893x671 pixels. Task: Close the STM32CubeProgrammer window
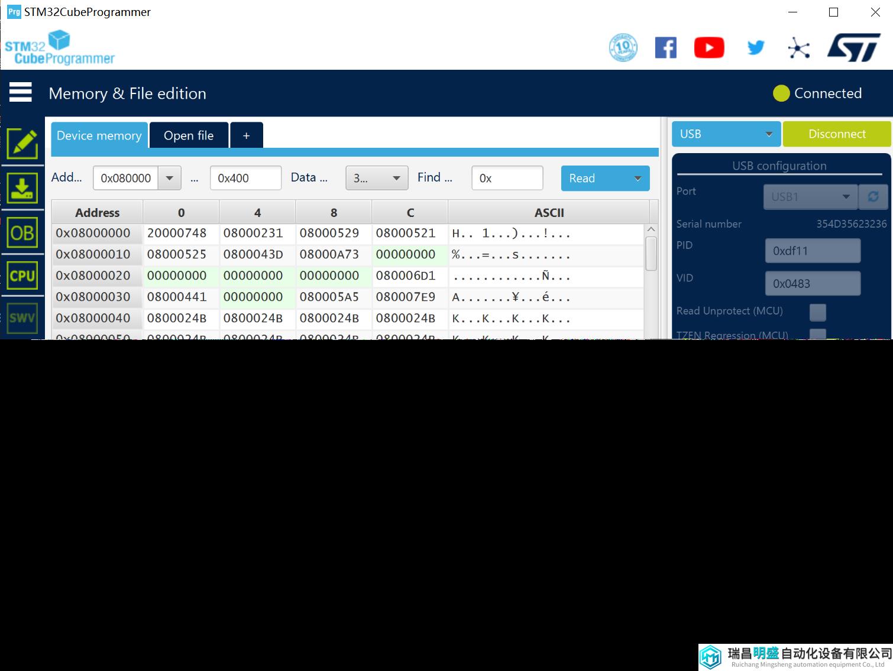tap(875, 12)
